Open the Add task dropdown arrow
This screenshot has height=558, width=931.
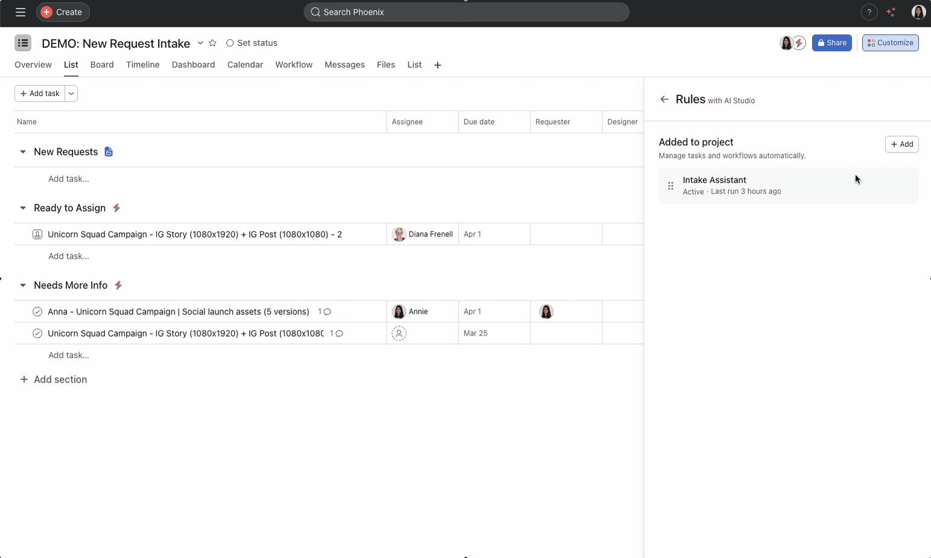pos(71,94)
